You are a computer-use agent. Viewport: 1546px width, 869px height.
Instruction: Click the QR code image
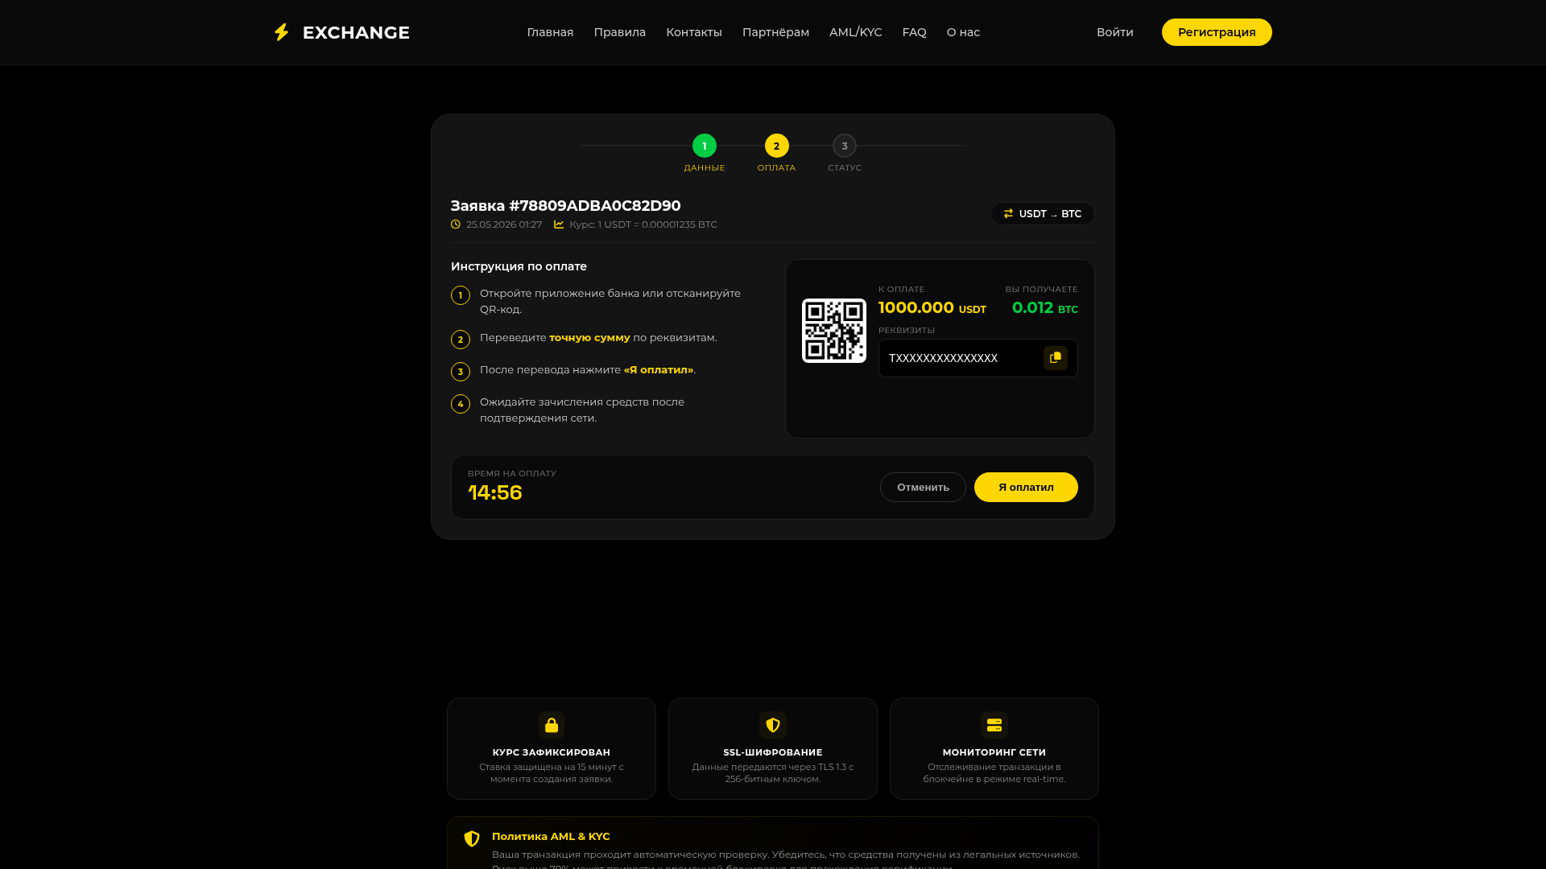click(x=834, y=331)
